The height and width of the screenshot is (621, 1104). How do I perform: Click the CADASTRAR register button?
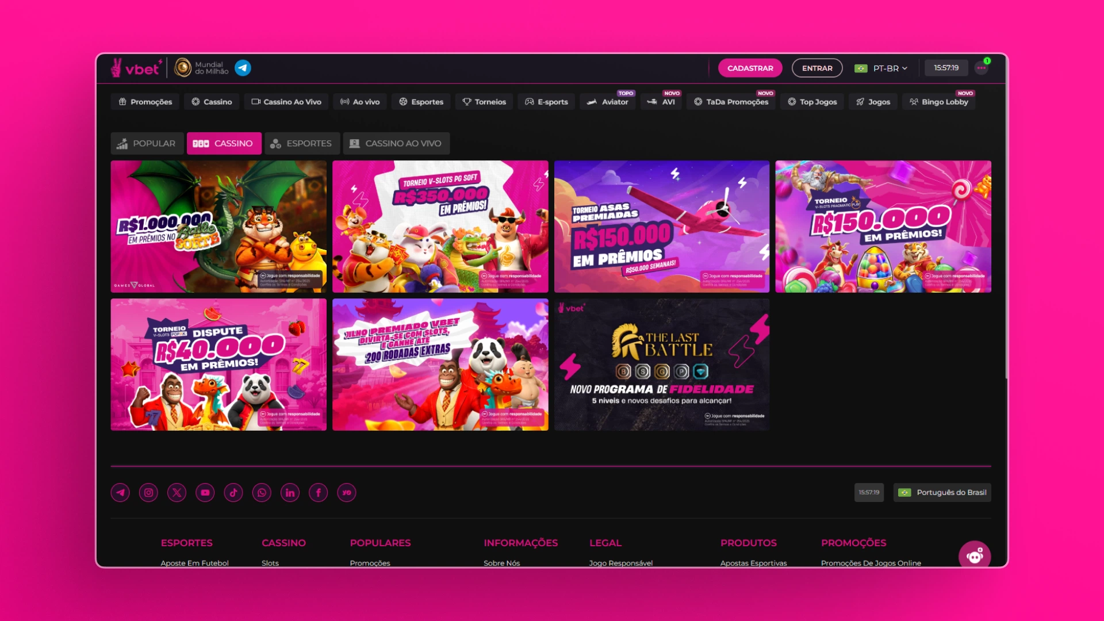pyautogui.click(x=750, y=68)
